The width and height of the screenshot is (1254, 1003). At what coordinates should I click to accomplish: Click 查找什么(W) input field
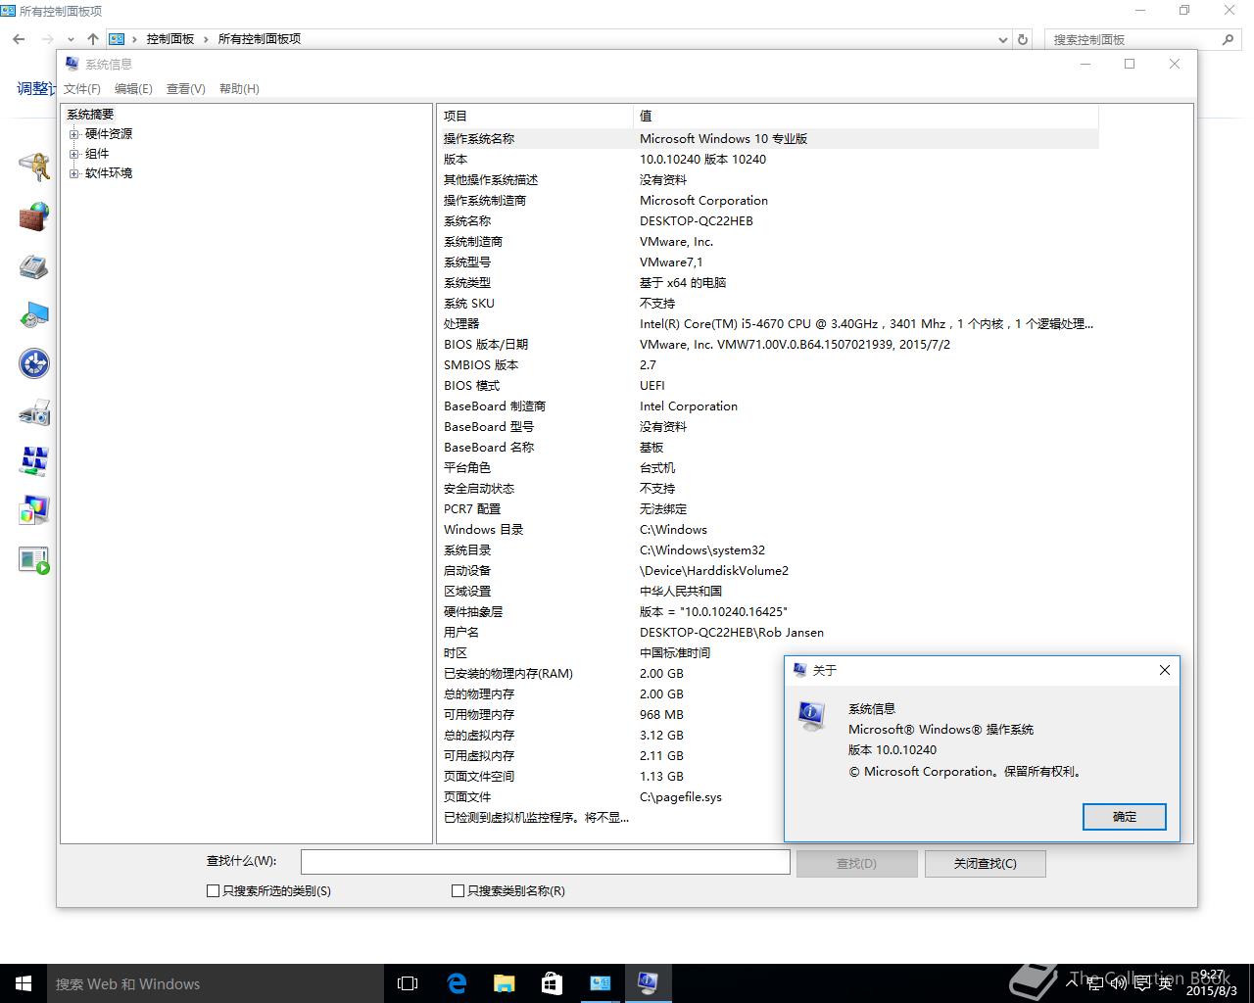(545, 862)
